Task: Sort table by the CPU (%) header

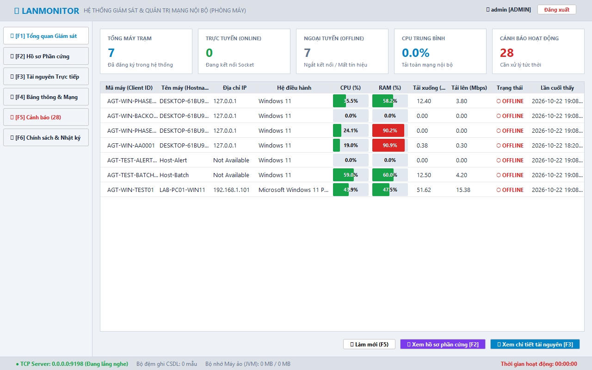Action: click(x=351, y=88)
